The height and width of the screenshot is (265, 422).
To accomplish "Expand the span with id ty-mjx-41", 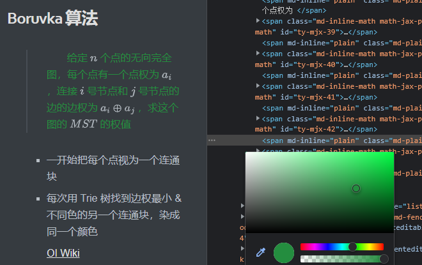I will (x=258, y=86).
